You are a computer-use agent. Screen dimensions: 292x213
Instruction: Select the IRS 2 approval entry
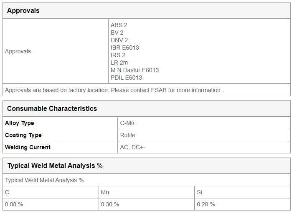coord(118,55)
